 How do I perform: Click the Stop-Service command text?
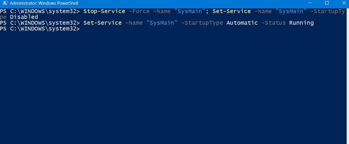click(104, 11)
